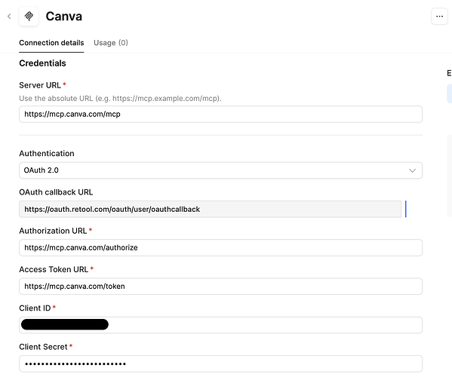Click the Canva resource logo icon

[x=29, y=16]
